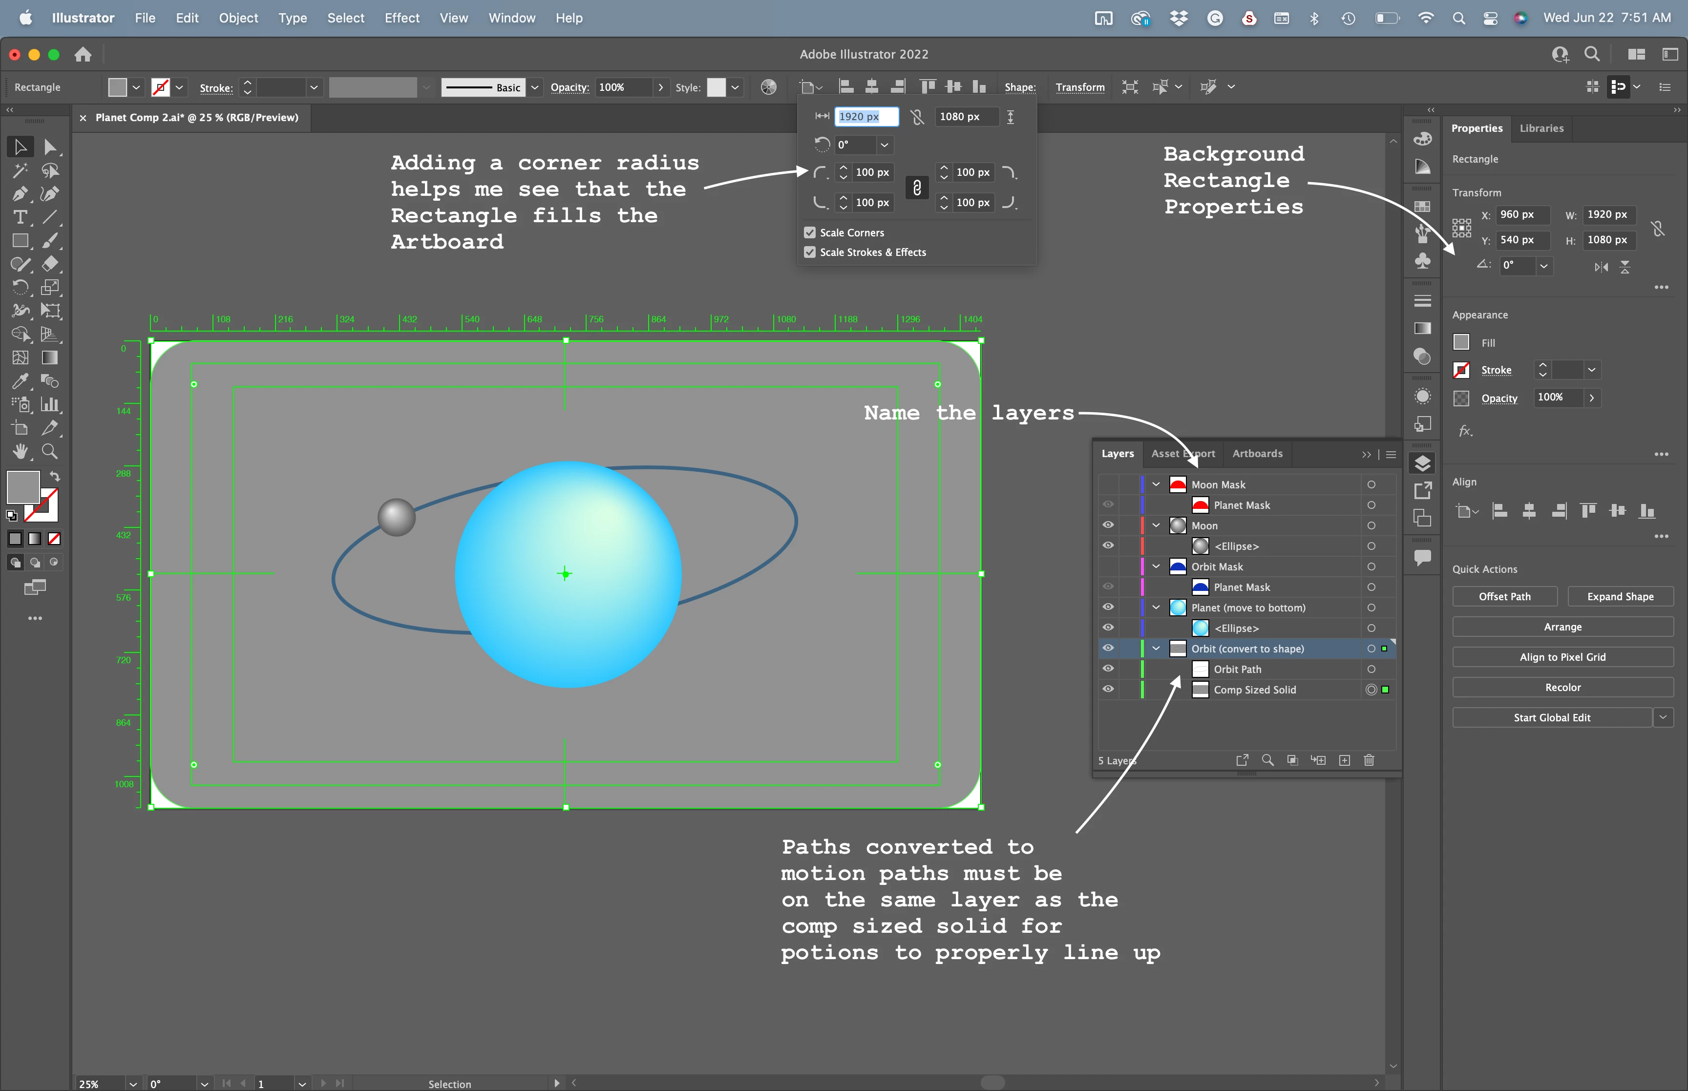Toggle link for corner radius values
The image size is (1688, 1091).
tap(917, 187)
